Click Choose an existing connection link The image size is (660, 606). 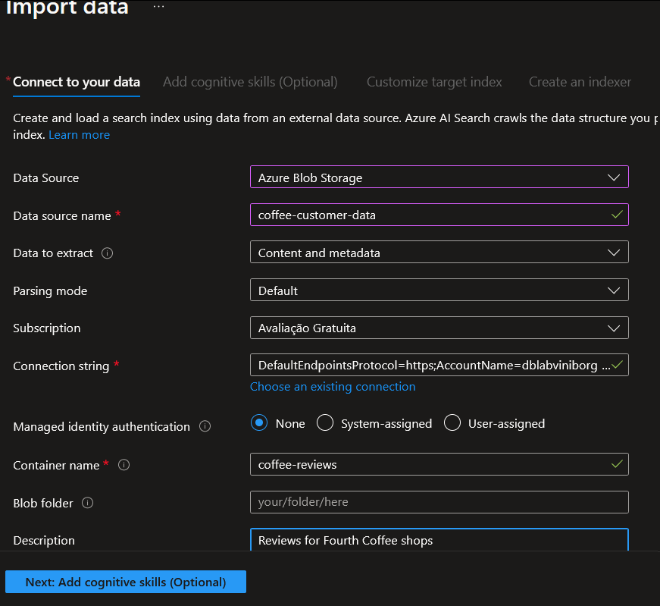[333, 387]
